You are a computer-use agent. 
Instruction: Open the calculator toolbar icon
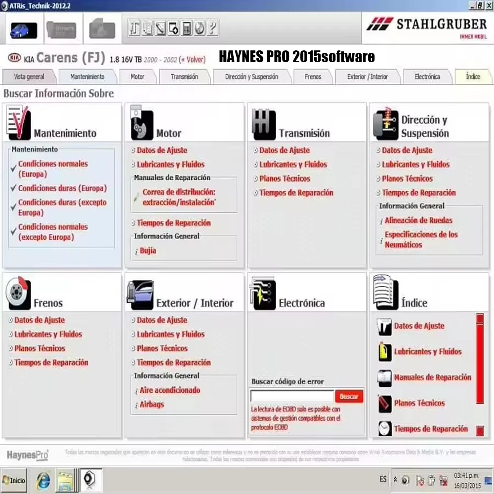[x=187, y=28]
